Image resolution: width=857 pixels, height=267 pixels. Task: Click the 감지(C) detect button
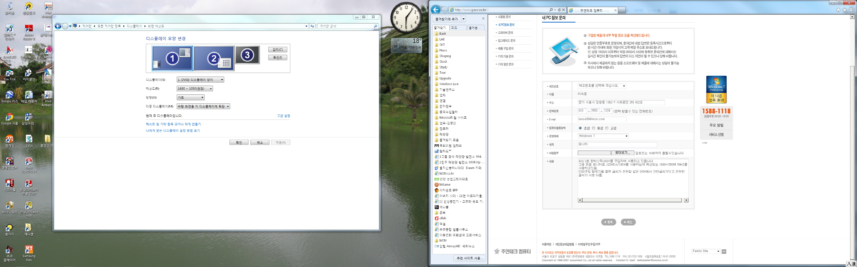277,50
